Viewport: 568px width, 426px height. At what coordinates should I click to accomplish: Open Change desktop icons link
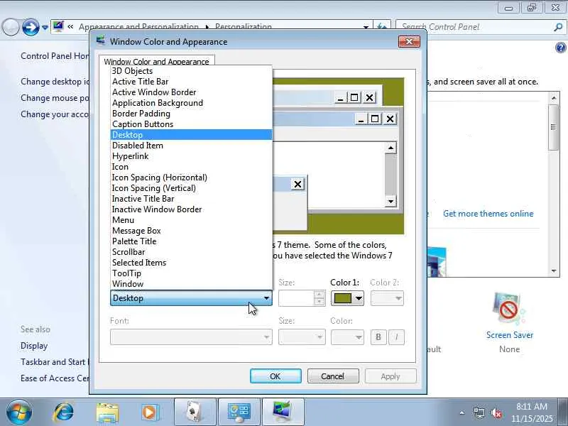[x=55, y=82]
